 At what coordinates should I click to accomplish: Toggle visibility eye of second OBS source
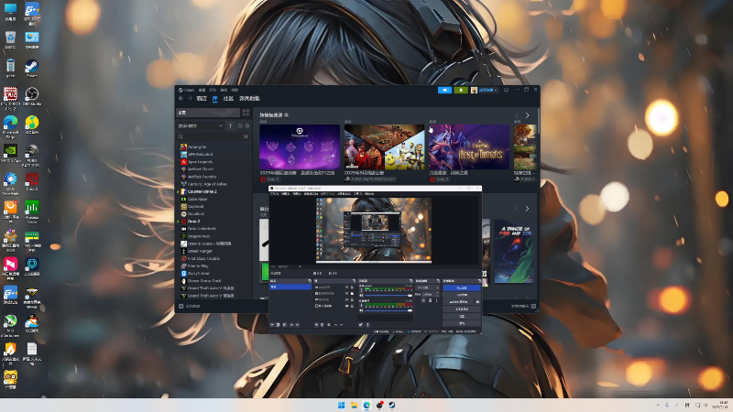coord(347,293)
